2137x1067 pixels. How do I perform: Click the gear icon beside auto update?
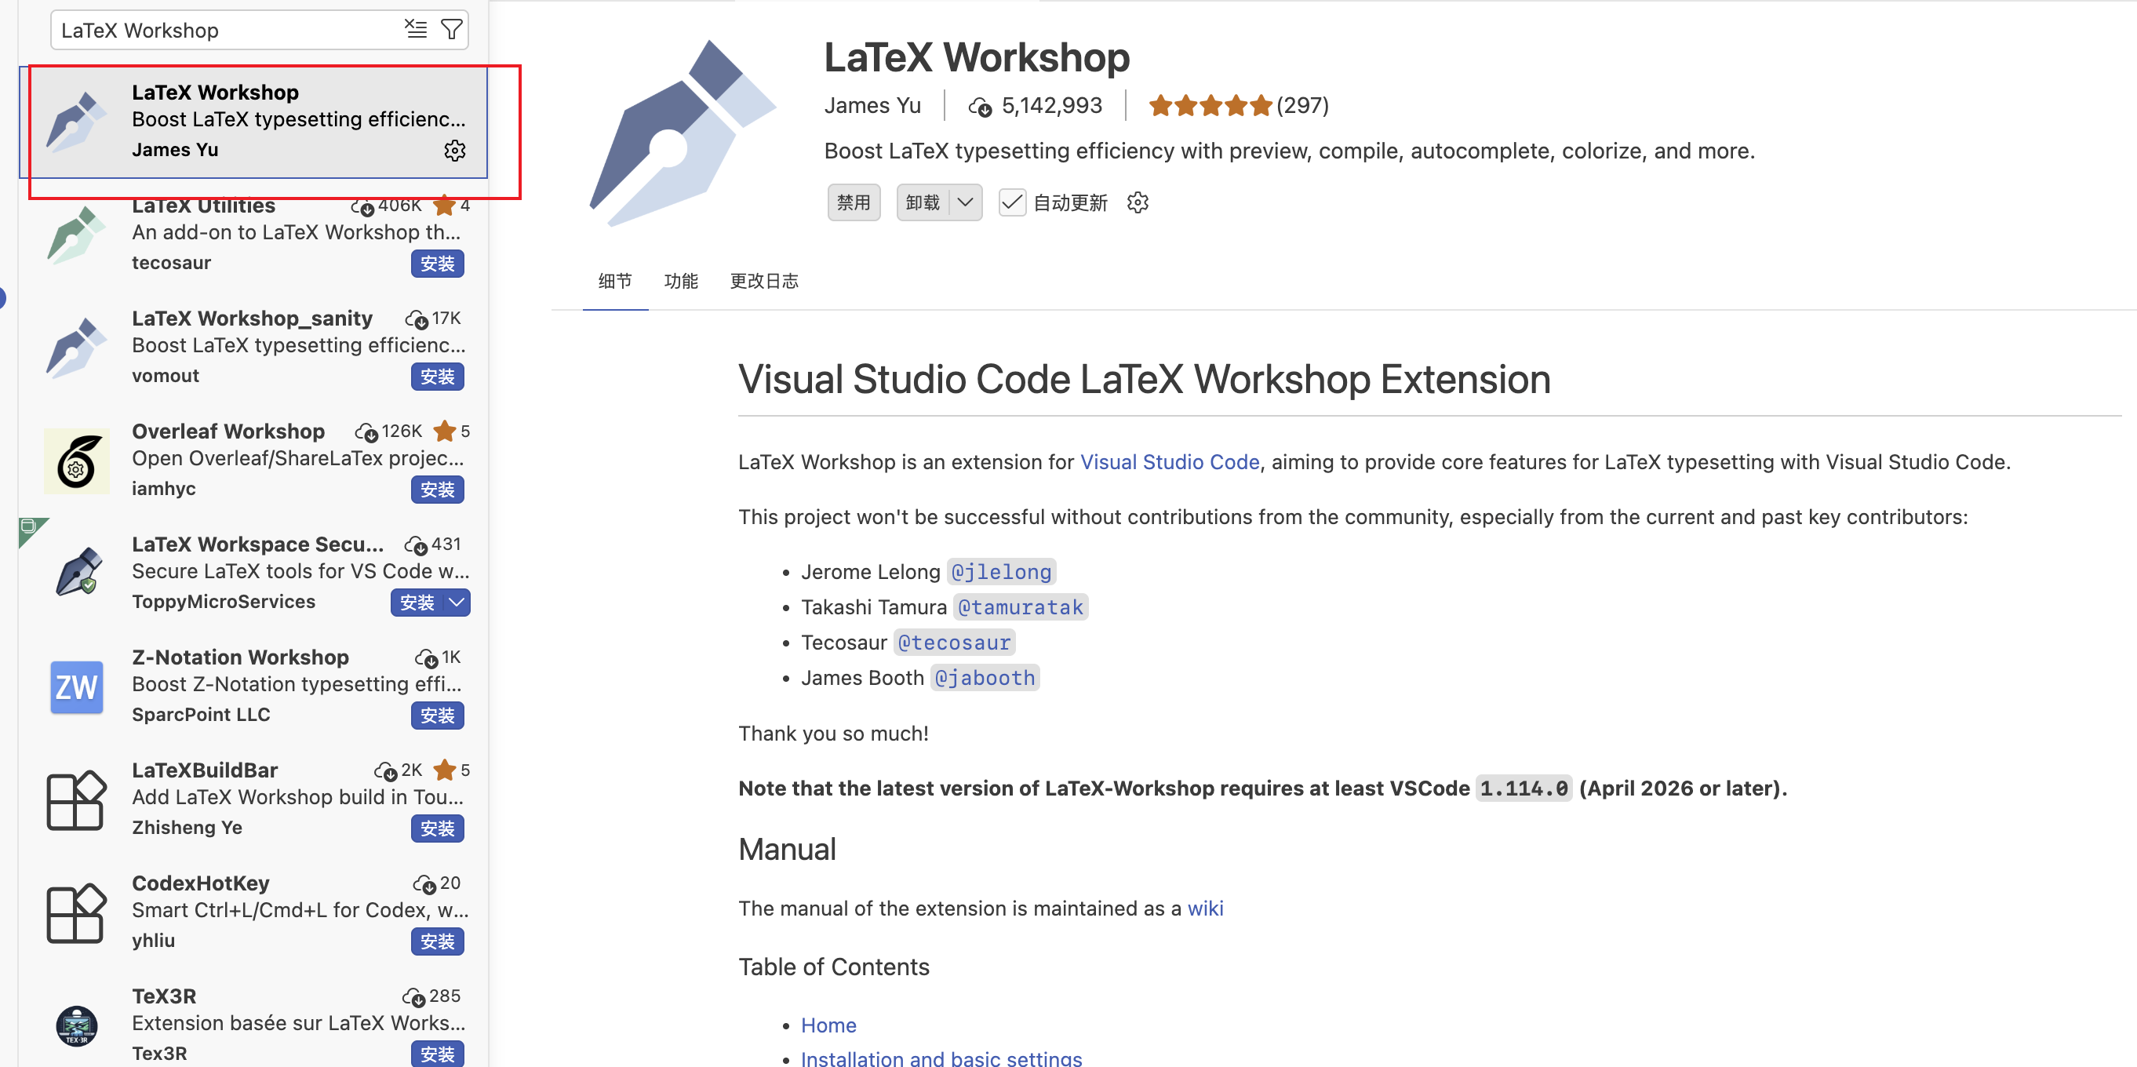pos(1138,202)
